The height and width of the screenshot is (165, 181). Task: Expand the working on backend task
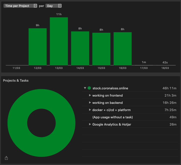click(x=90, y=103)
